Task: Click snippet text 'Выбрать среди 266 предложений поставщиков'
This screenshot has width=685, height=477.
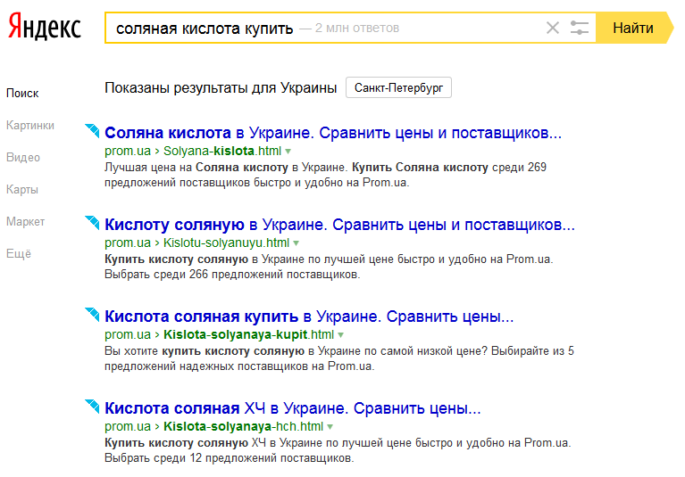Action: pos(232,275)
